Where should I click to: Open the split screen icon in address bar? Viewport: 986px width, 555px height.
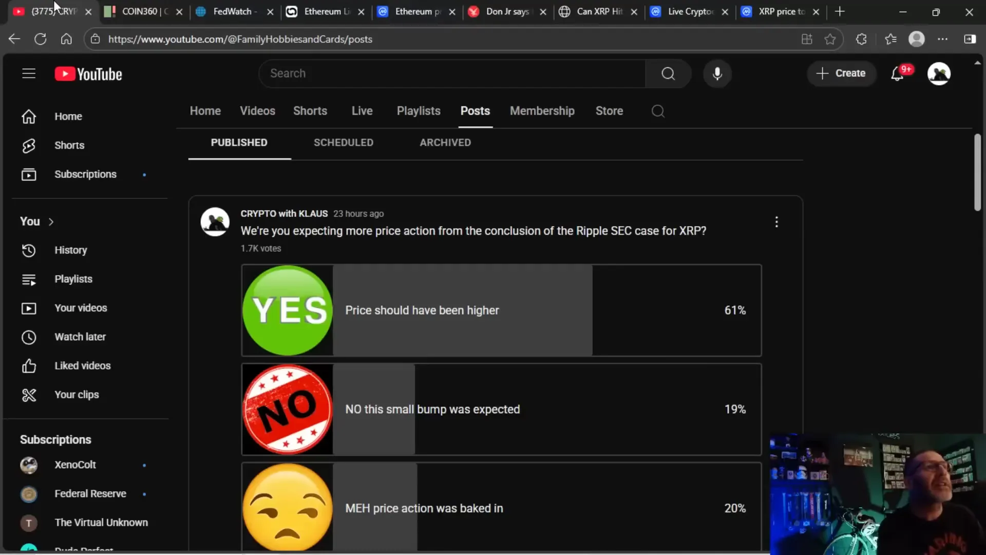(x=807, y=39)
